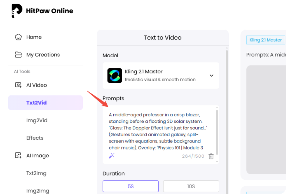
Task: Select AI Image in the sidebar
Action: (x=38, y=156)
